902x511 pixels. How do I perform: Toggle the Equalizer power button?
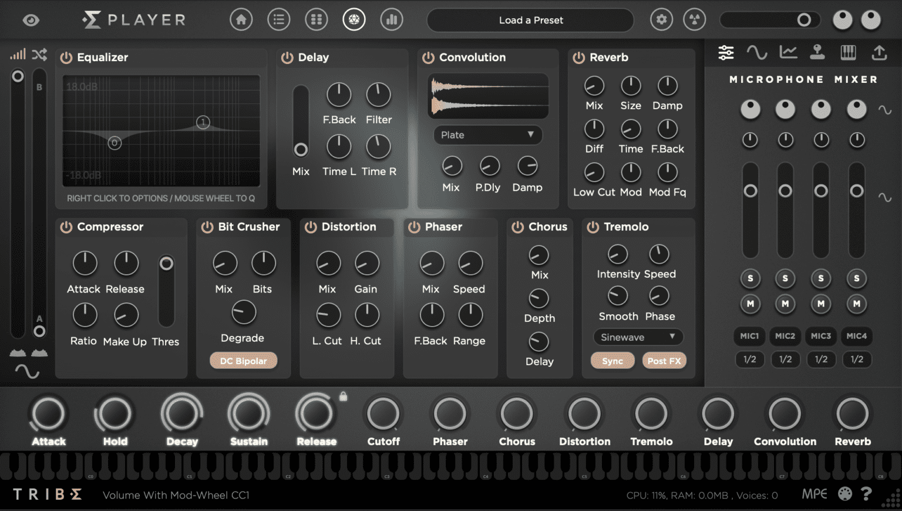click(x=66, y=57)
